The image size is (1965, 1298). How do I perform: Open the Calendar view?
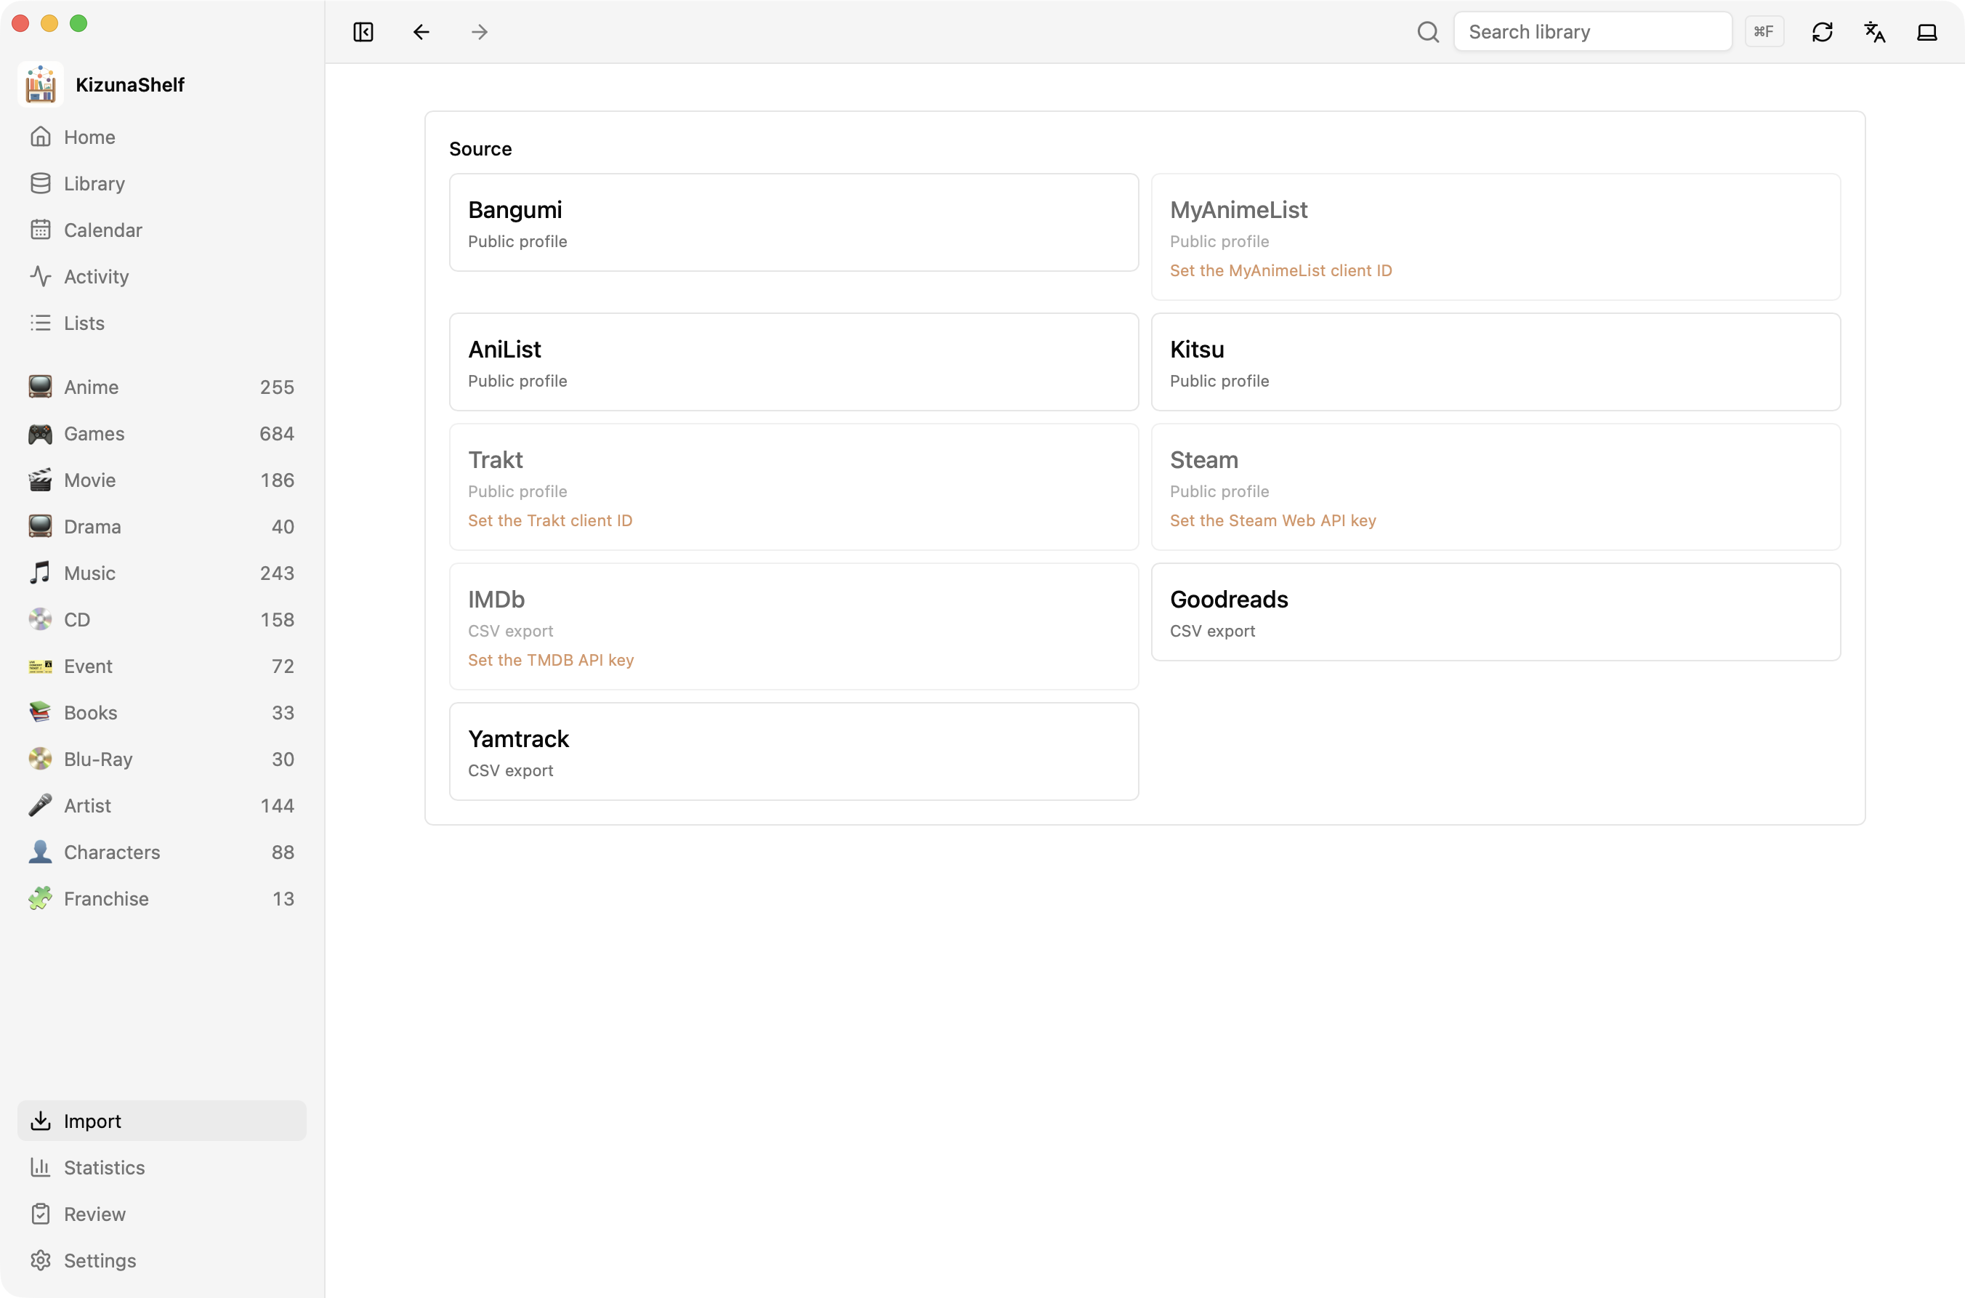[162, 230]
